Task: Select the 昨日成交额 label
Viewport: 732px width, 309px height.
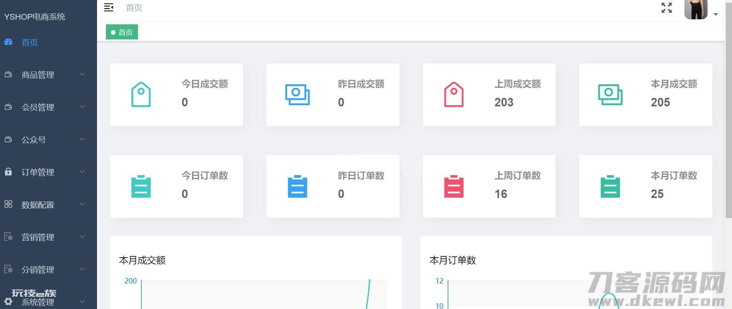Action: click(x=361, y=84)
